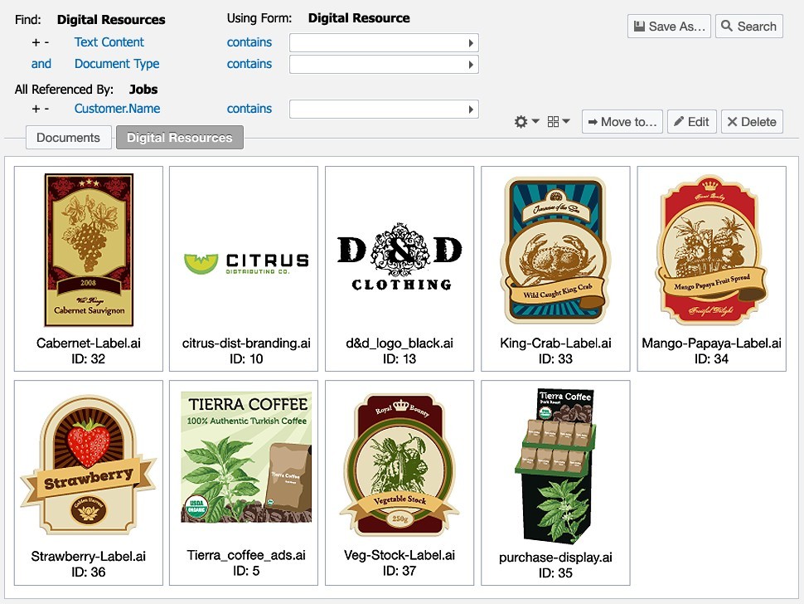Screen dimensions: 804x604
Task: Click the 'ID: 13' text
Action: point(400,358)
